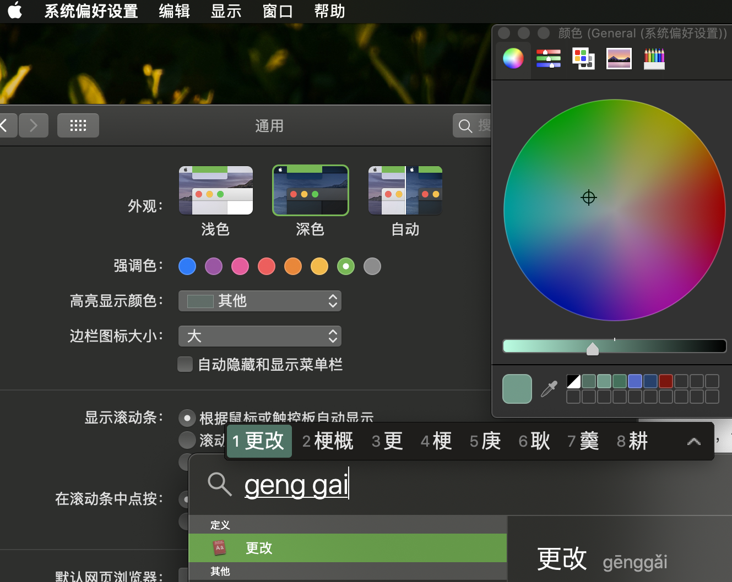Open the 窗口 menu

pyautogui.click(x=278, y=11)
